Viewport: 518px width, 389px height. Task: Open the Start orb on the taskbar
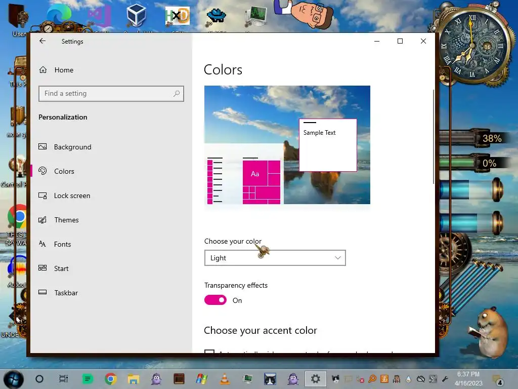[x=14, y=379]
